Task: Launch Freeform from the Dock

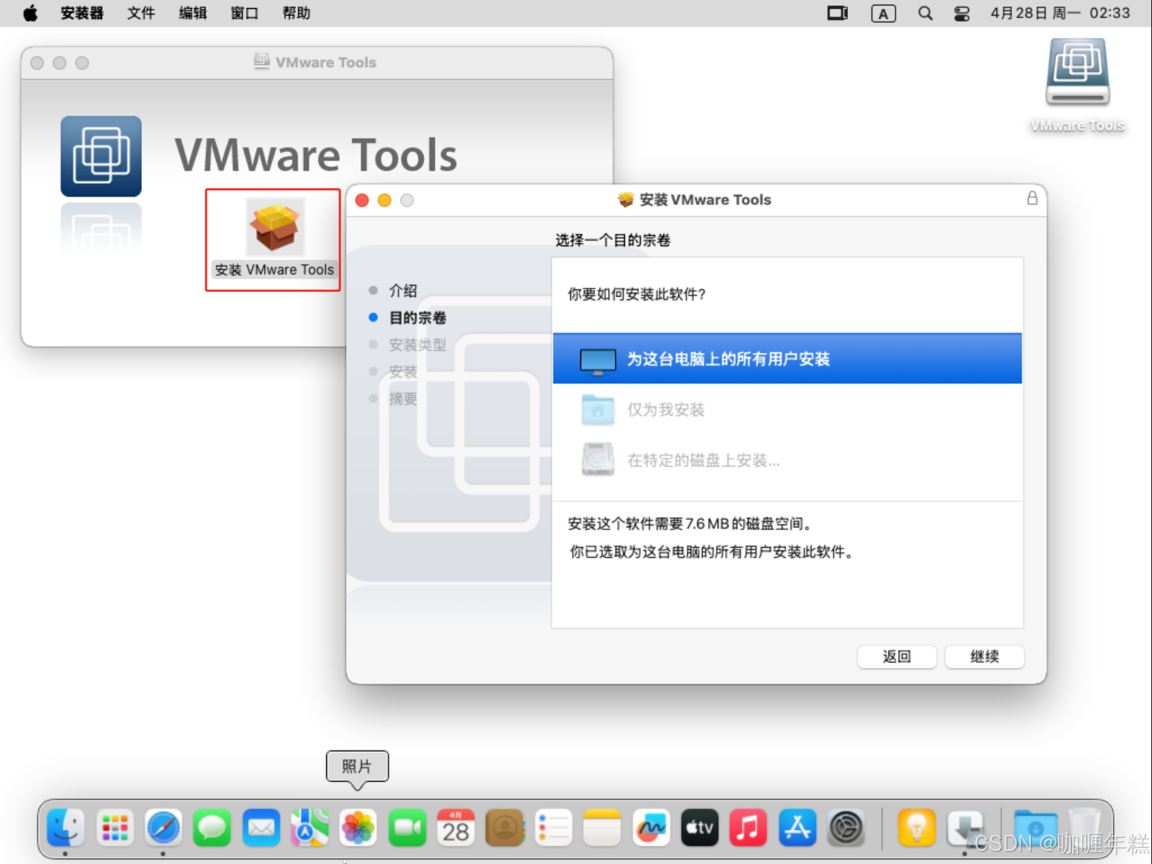Action: [x=651, y=827]
